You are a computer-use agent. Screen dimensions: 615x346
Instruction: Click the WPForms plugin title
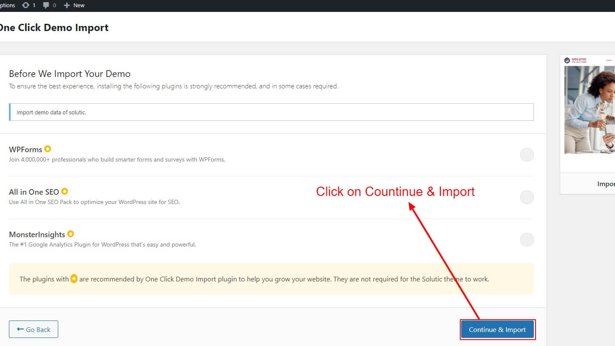26,149
